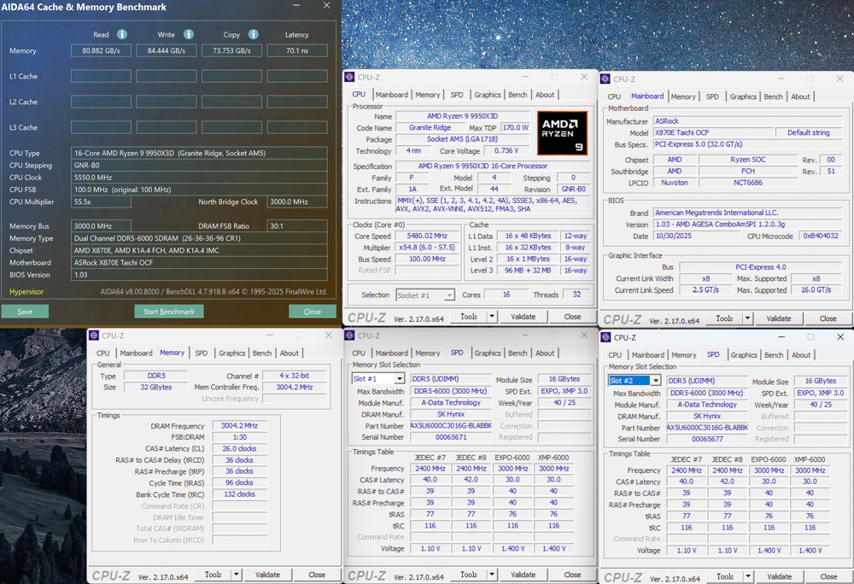Click the info icon next to Copy
Viewport: 854px width, 584px height.
point(254,34)
